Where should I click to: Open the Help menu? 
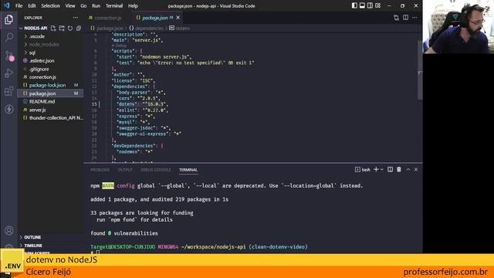coord(133,5)
